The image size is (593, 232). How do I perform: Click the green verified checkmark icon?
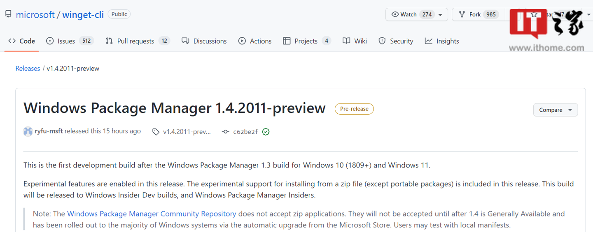coord(266,132)
